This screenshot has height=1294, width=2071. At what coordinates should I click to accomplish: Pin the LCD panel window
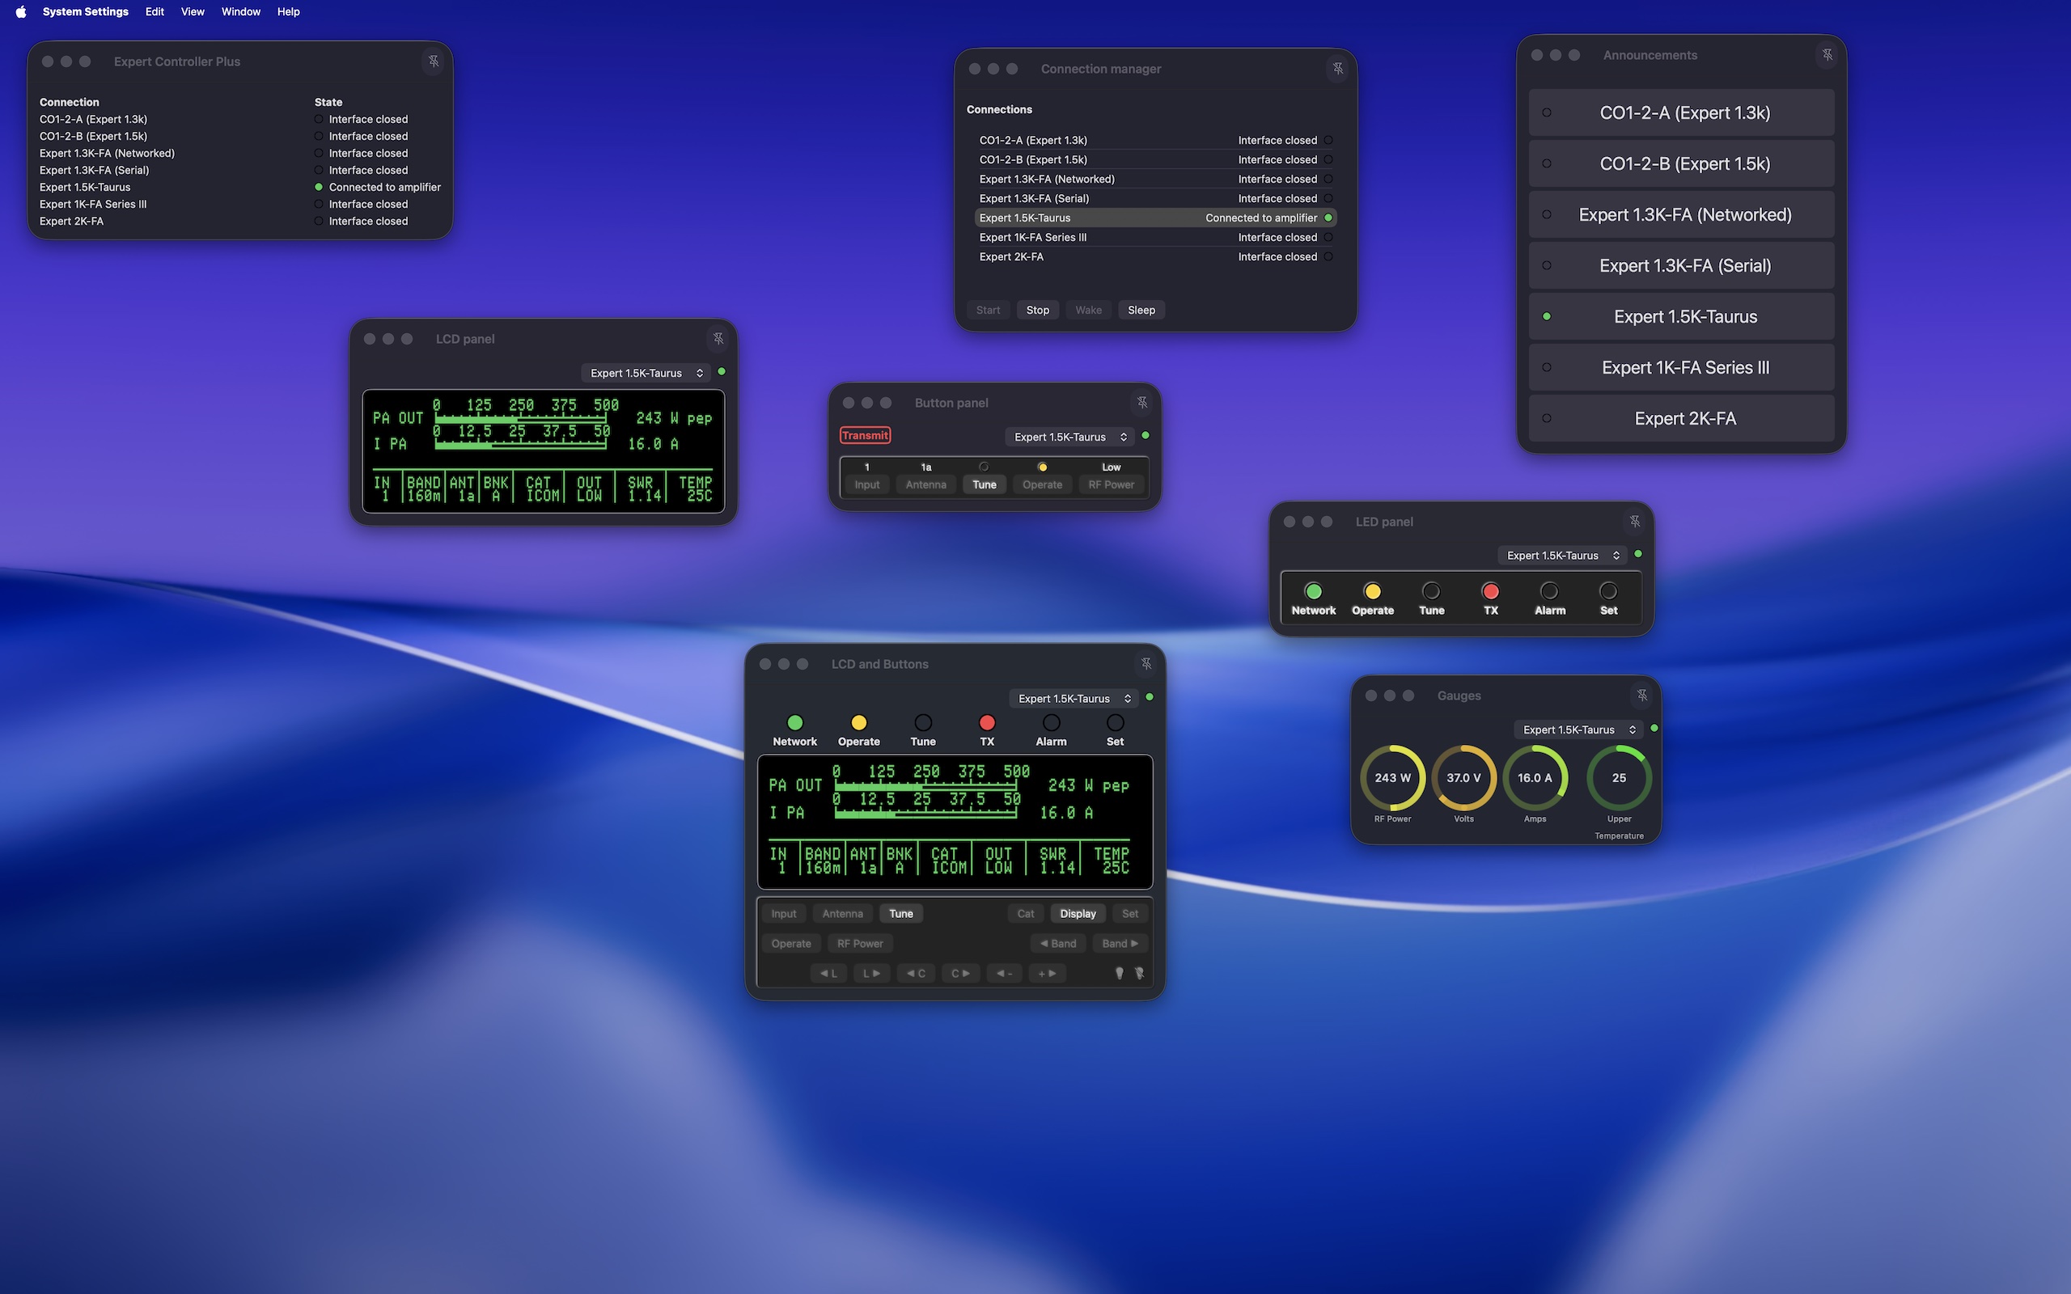(x=719, y=339)
